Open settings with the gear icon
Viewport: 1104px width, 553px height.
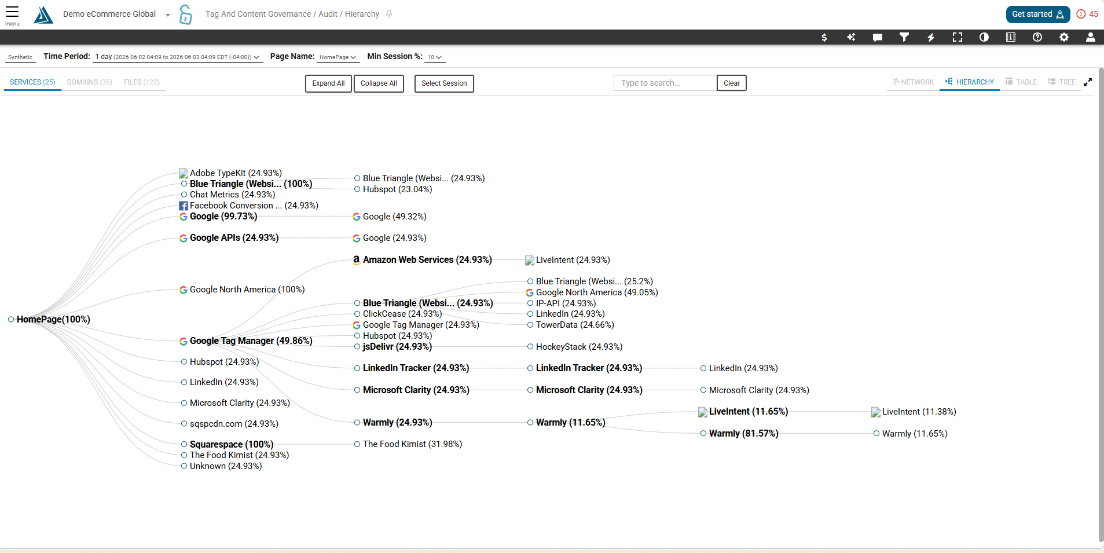click(1064, 37)
